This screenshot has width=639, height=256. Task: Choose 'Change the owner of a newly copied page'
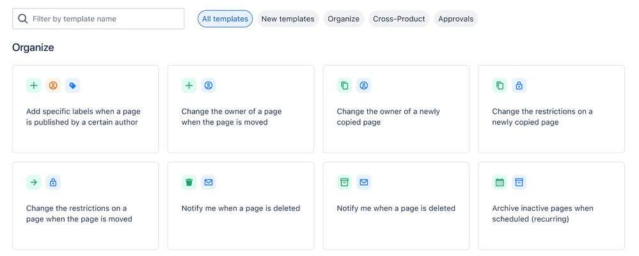coord(396,109)
